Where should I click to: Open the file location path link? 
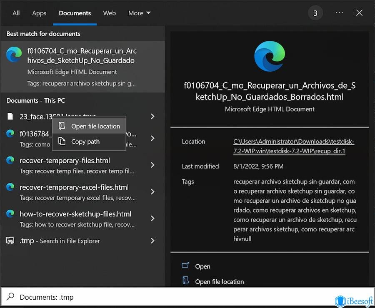tap(293, 146)
